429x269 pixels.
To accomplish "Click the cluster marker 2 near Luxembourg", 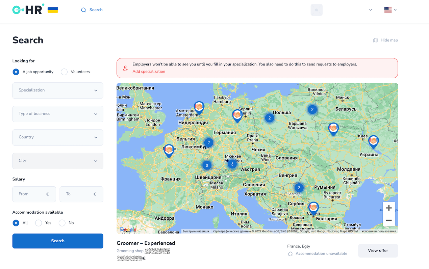I will click(x=209, y=143).
